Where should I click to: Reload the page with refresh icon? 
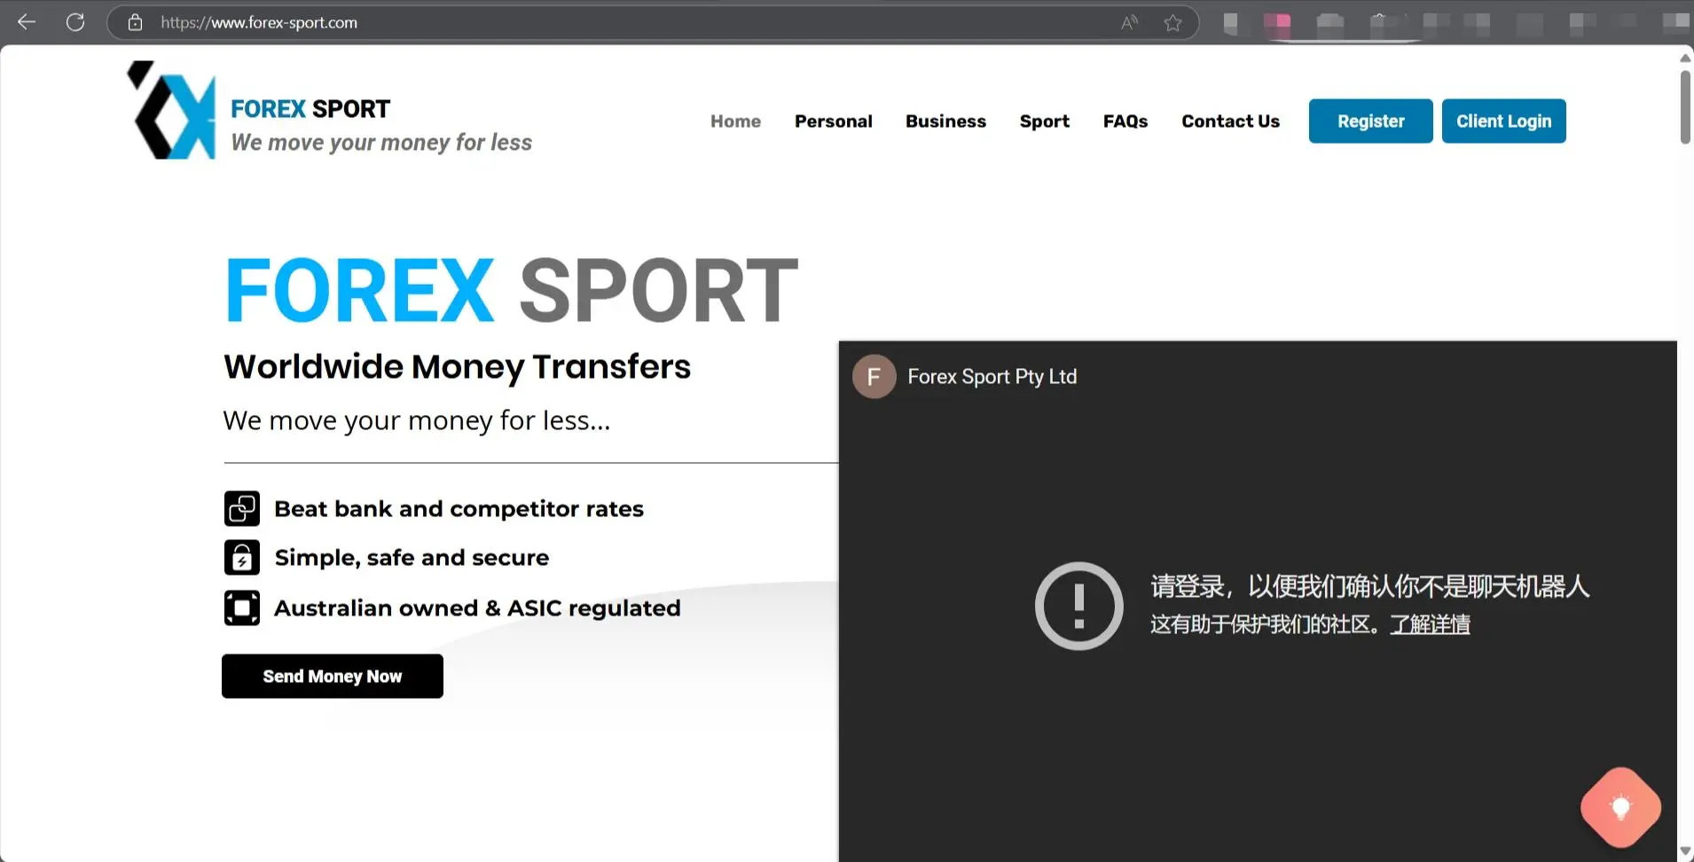(75, 22)
